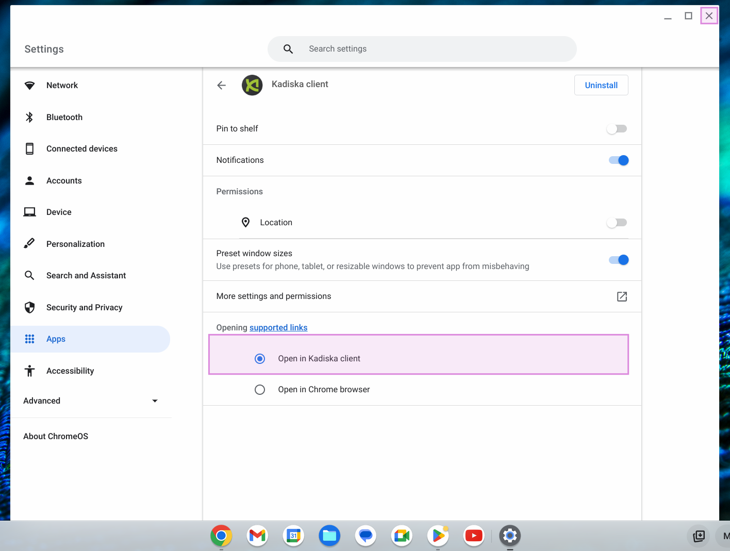Minimize the Settings window
This screenshot has width=730, height=551.
point(668,16)
